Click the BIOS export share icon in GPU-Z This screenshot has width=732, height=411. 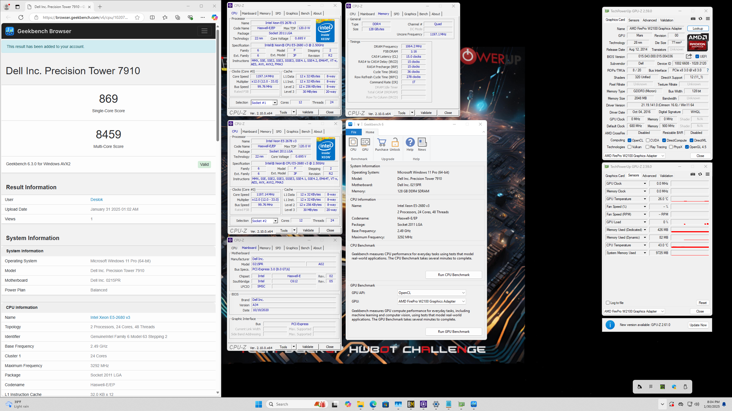tap(689, 56)
